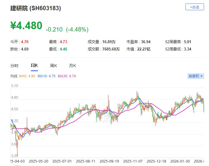Toggle the MA30 moving average legend
The width and height of the screenshot is (209, 166).
coord(67,76)
